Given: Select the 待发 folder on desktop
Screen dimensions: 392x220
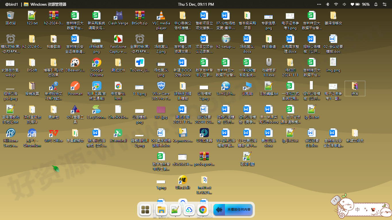Looking at the screenshot, I should (355, 89).
